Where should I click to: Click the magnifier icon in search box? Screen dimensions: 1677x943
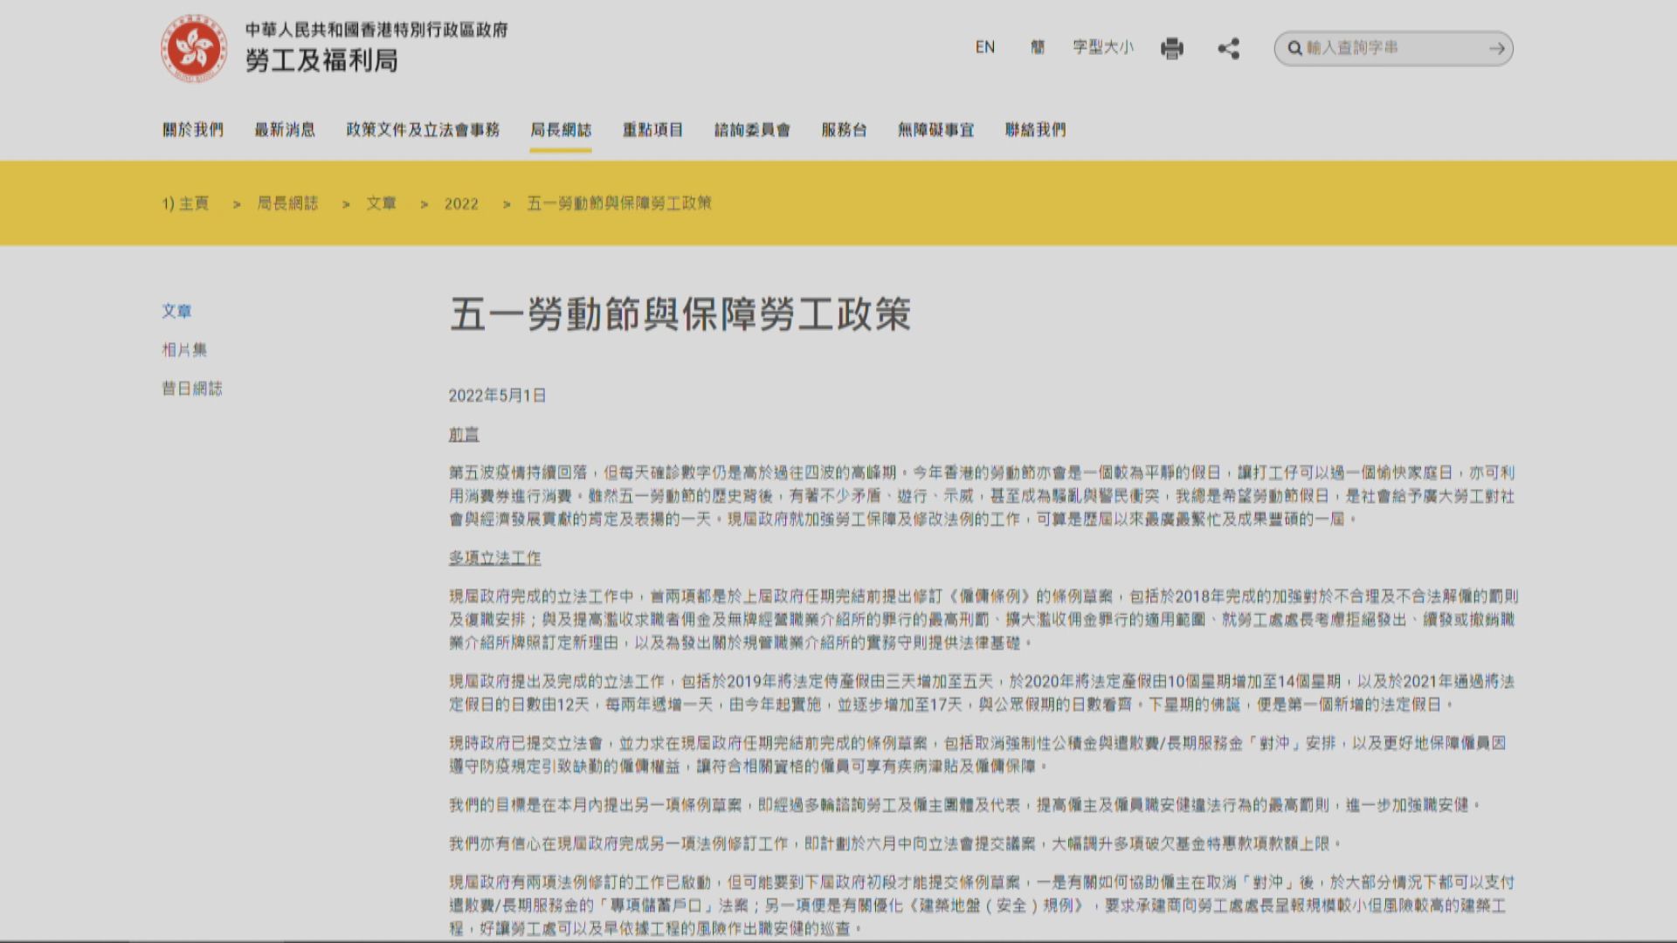coord(1294,50)
